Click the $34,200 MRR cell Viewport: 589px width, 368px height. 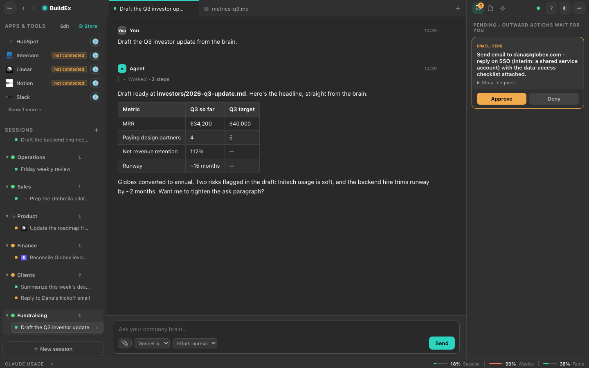click(x=205, y=123)
